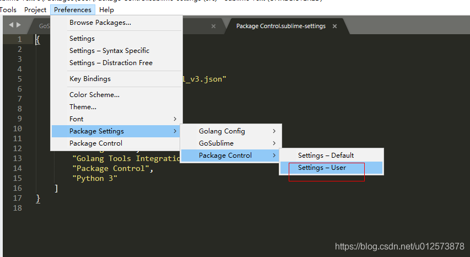Viewport: 470px width, 257px height.
Task: Choose Theme... menu entry
Action: (x=83, y=107)
